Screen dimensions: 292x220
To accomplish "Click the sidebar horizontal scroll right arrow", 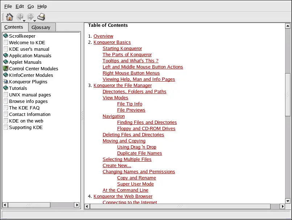I will [x=77, y=205].
